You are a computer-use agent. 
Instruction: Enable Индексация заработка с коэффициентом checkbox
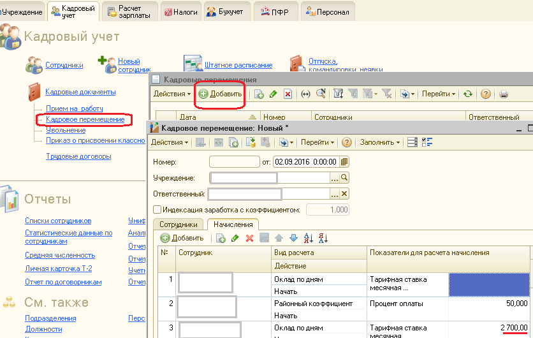157,209
